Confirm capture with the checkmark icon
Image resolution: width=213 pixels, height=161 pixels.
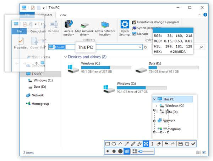point(193,144)
